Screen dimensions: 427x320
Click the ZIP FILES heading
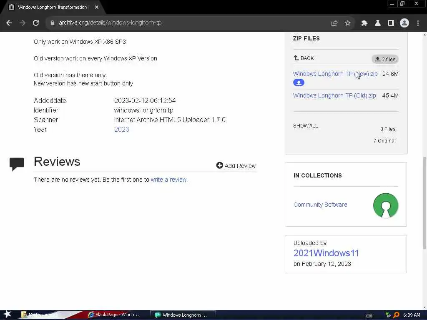(306, 38)
